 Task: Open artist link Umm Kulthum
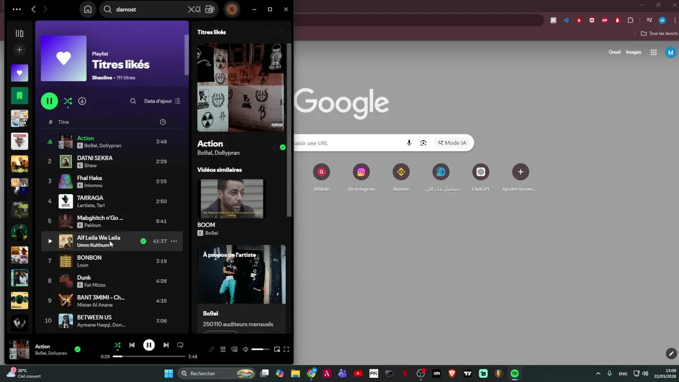pos(93,245)
